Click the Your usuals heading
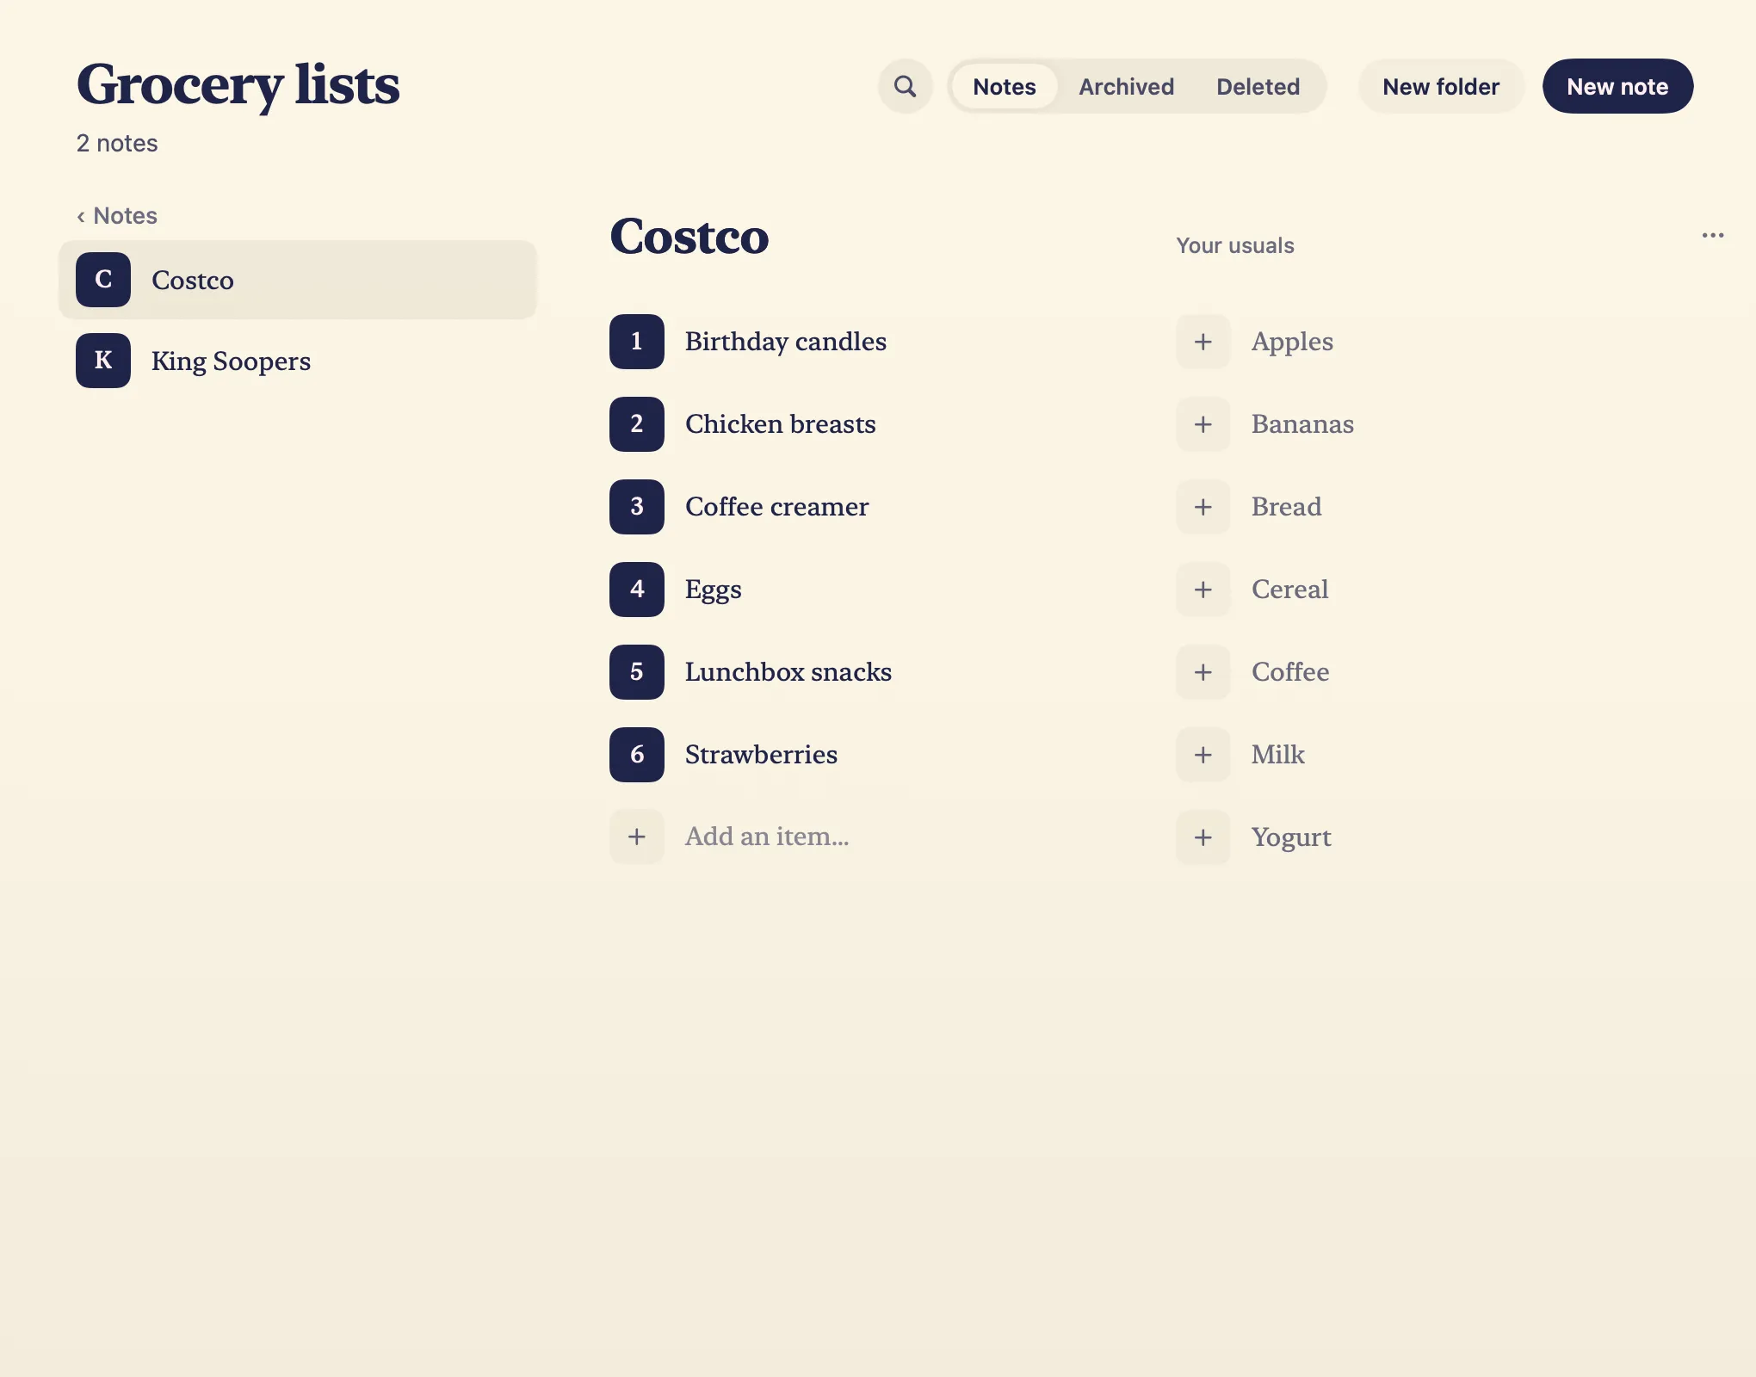 pos(1234,246)
